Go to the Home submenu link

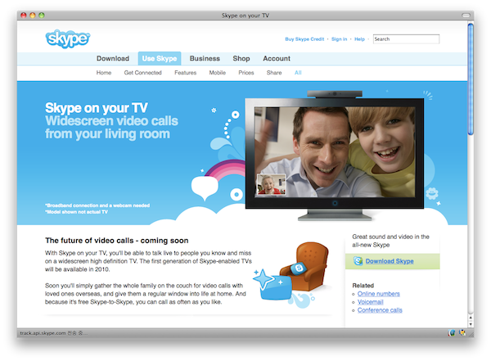[104, 73]
